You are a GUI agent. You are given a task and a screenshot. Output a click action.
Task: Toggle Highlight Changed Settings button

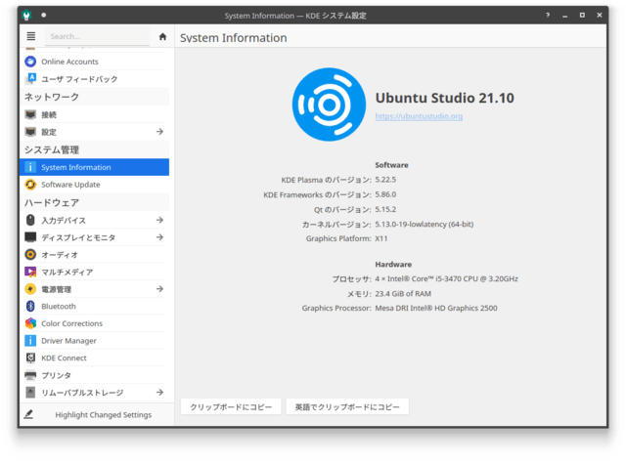pyautogui.click(x=97, y=415)
